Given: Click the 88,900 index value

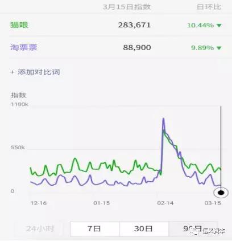Looking at the screenshot, I should coord(137,47).
